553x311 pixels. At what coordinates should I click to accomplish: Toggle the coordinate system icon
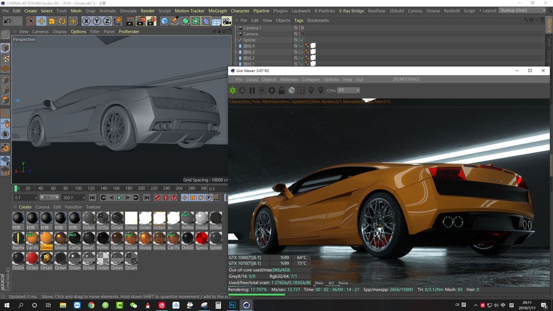(x=118, y=21)
